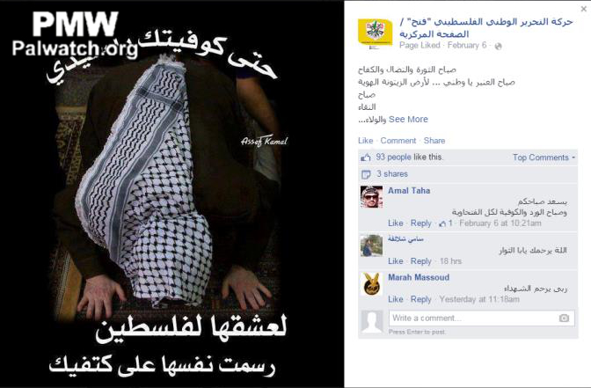Click Comment under the post

[398, 141]
